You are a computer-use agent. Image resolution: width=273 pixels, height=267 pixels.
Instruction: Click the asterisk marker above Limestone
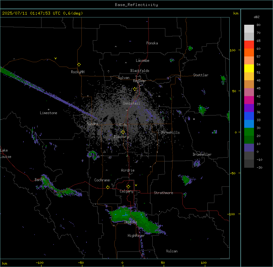point(48,110)
